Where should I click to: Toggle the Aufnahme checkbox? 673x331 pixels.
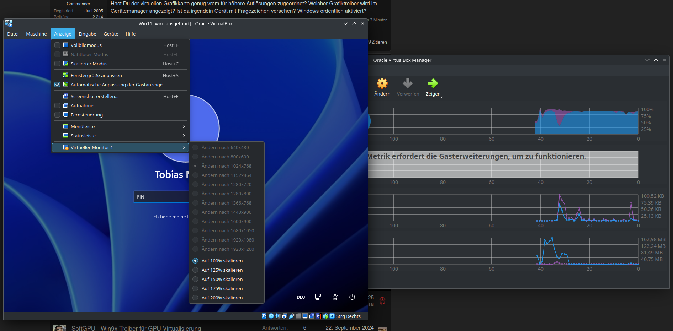57,105
